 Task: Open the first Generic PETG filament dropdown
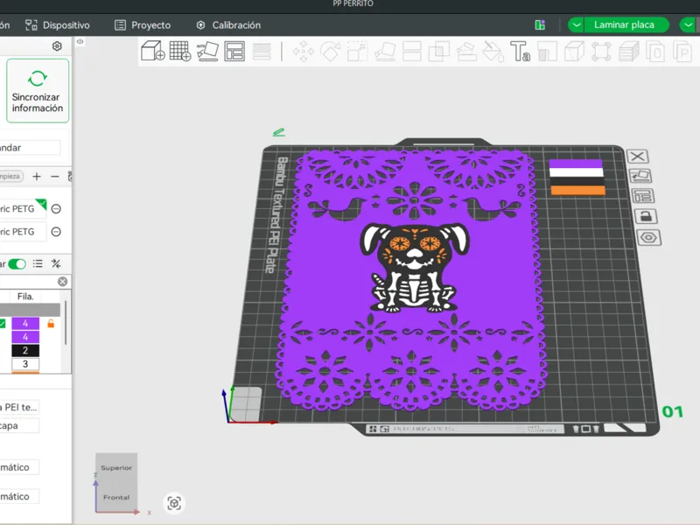(x=23, y=208)
